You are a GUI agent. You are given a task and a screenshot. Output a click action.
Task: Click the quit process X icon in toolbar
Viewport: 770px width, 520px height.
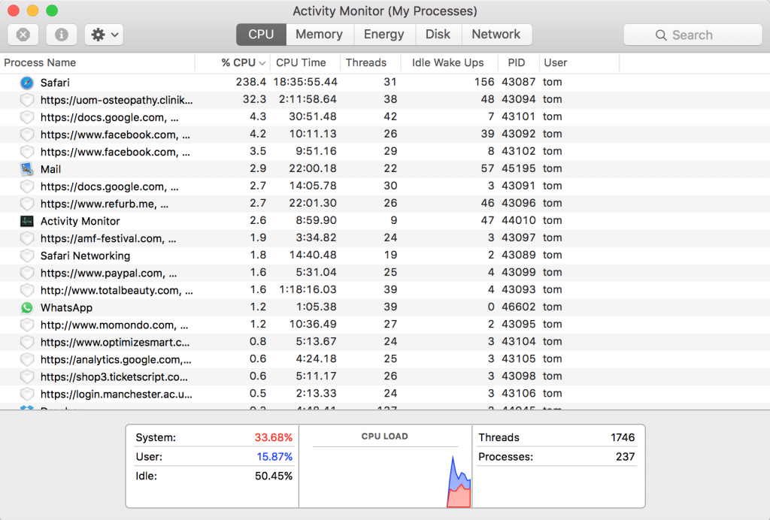[23, 35]
